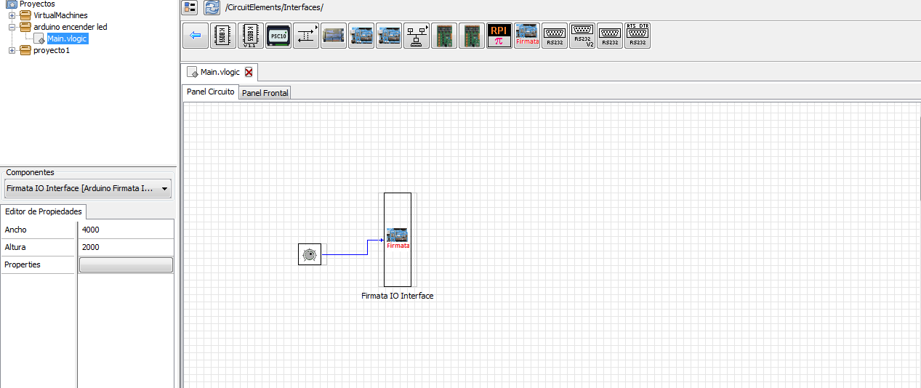Open the Panel Frontal tab
The height and width of the screenshot is (388, 921).
pyautogui.click(x=265, y=93)
